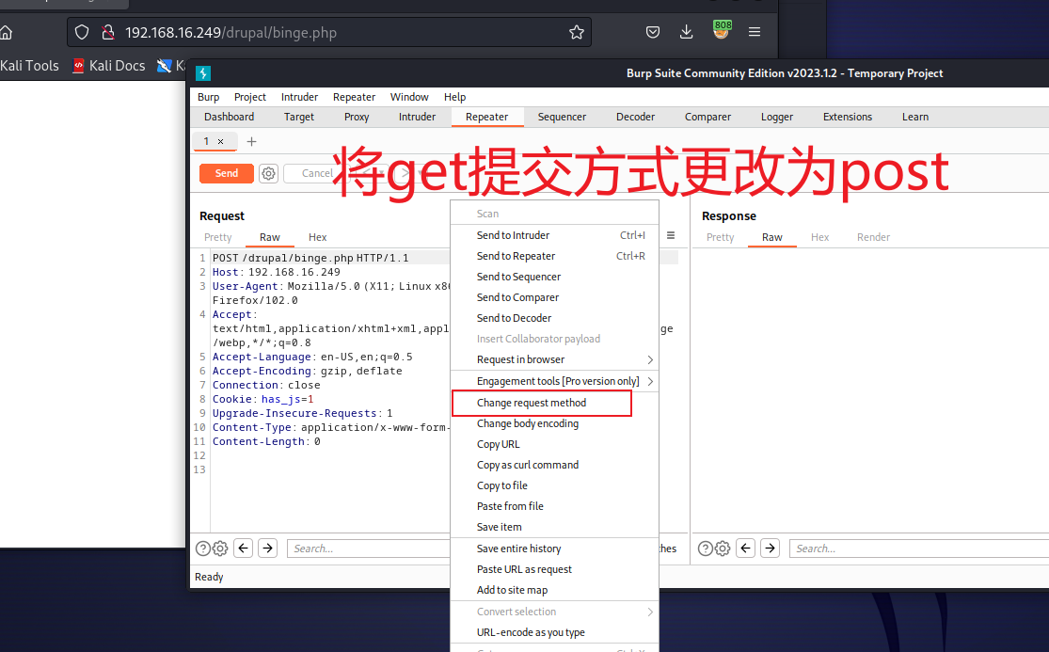This screenshot has height=652, width=1049.
Task: Open the Firefox downloads arrow icon
Action: coord(687,32)
